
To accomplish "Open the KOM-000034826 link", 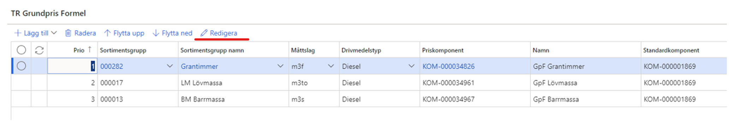I will [448, 66].
